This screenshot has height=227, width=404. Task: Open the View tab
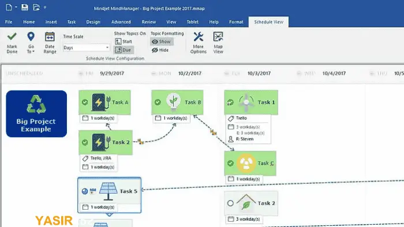171,22
